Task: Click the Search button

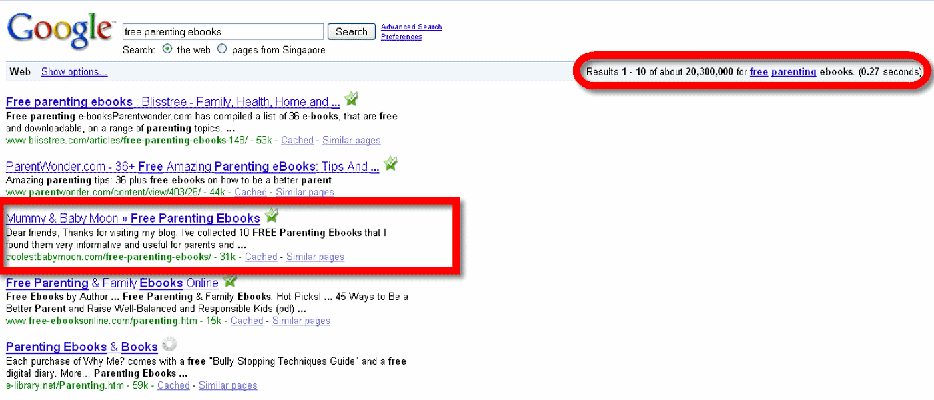Action: tap(352, 31)
